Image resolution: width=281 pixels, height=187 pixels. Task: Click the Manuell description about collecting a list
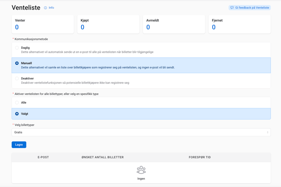click(x=98, y=67)
